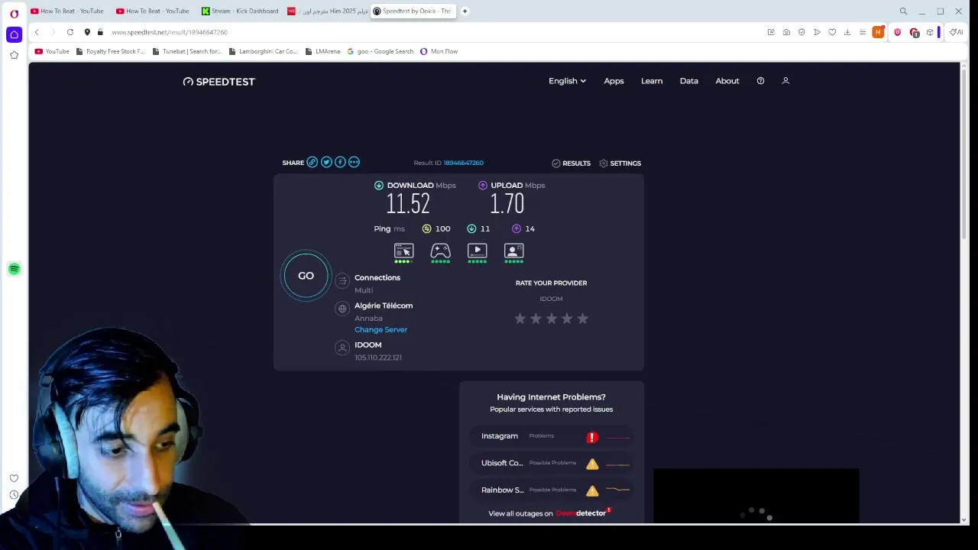Open YouTube bookmark
Screen dimensions: 978x550
coord(51,51)
